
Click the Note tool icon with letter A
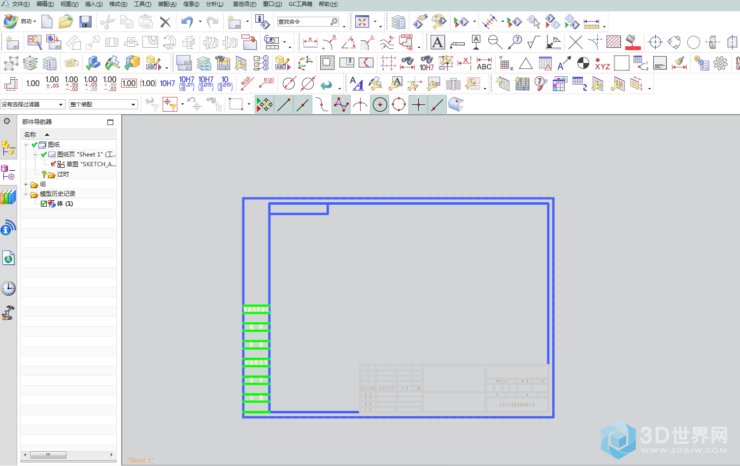(437, 42)
